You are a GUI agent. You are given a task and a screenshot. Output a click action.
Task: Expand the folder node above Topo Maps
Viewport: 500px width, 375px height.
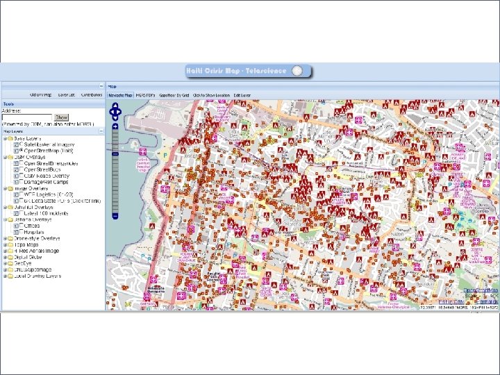pos(5,238)
